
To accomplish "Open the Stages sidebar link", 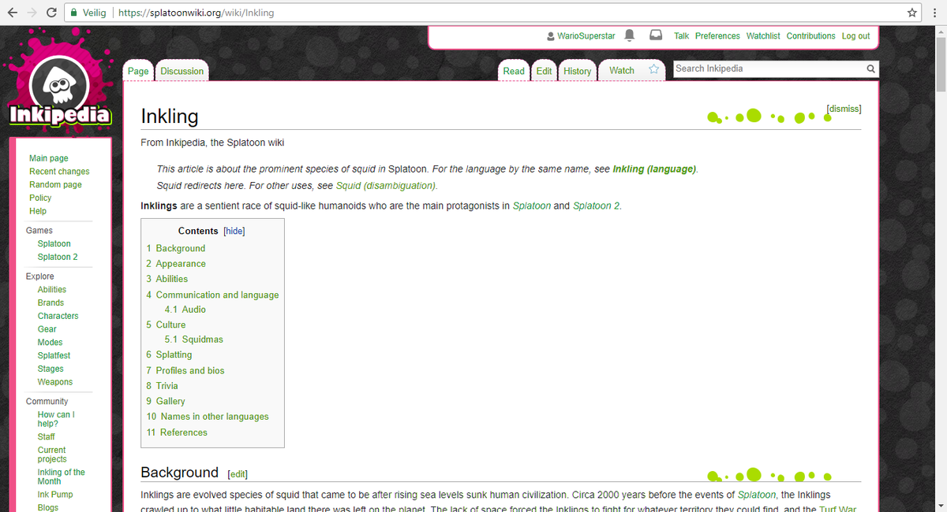I will (x=51, y=369).
